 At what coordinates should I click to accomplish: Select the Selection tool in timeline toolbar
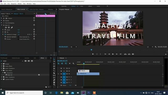pyautogui.click(x=54, y=59)
